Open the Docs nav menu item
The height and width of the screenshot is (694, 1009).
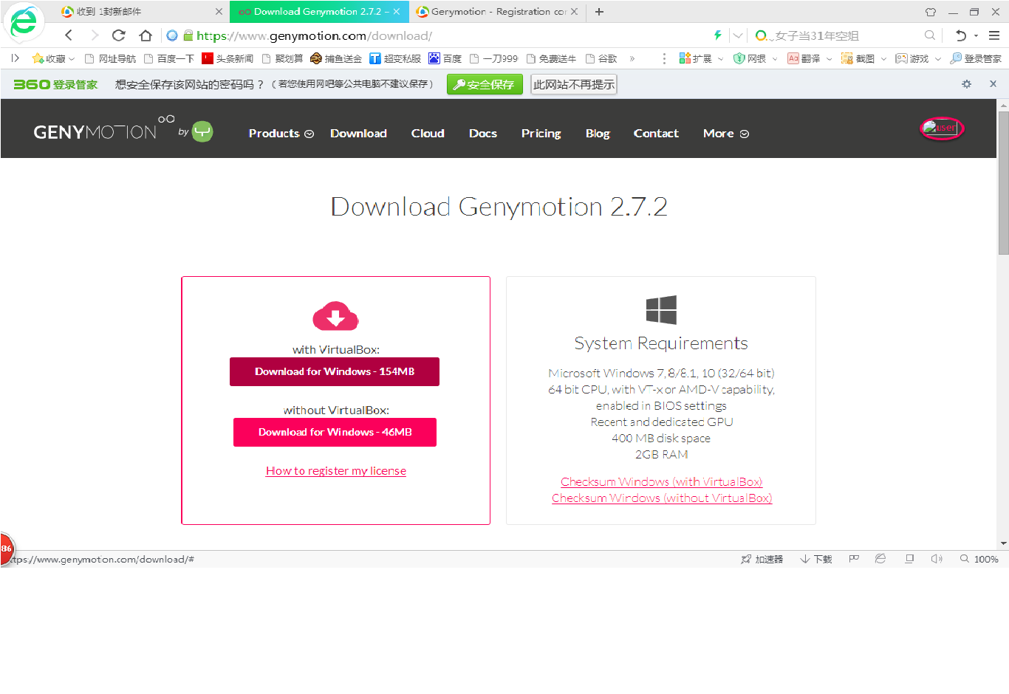pyautogui.click(x=483, y=134)
